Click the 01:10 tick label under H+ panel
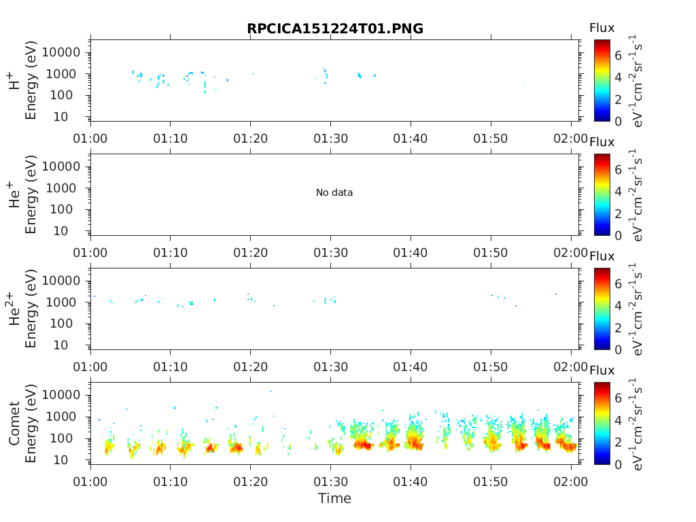Screen dimensions: 696x522 (171, 139)
